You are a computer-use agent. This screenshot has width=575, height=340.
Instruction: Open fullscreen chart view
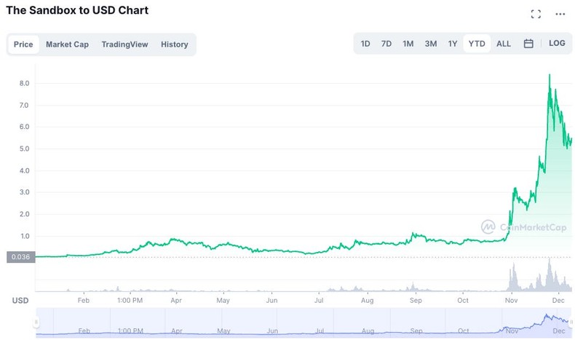pos(536,14)
